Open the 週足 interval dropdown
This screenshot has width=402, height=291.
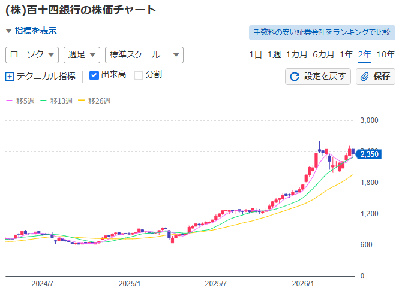[82, 55]
